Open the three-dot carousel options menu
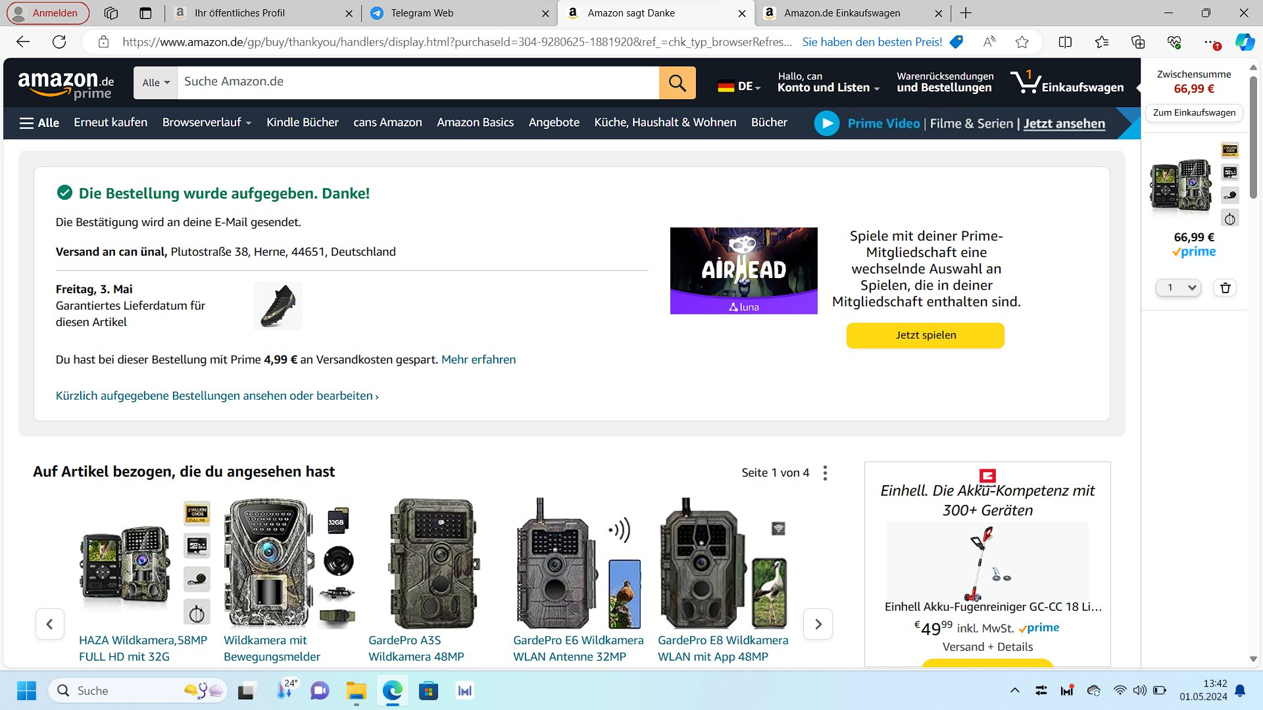1263x710 pixels. click(x=825, y=473)
